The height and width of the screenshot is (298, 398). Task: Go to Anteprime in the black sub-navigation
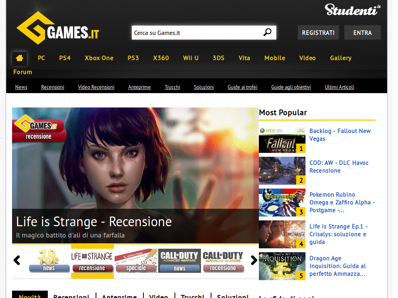[x=140, y=87]
